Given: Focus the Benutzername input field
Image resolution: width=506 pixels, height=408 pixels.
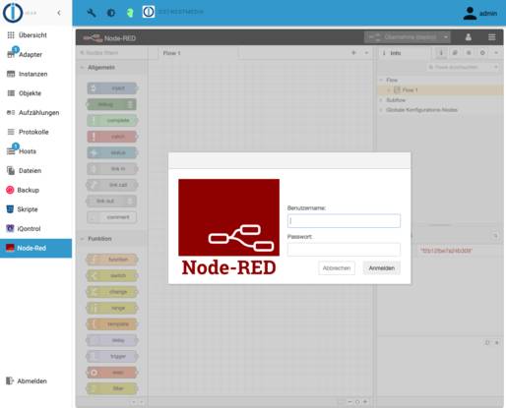Looking at the screenshot, I should coord(344,221).
